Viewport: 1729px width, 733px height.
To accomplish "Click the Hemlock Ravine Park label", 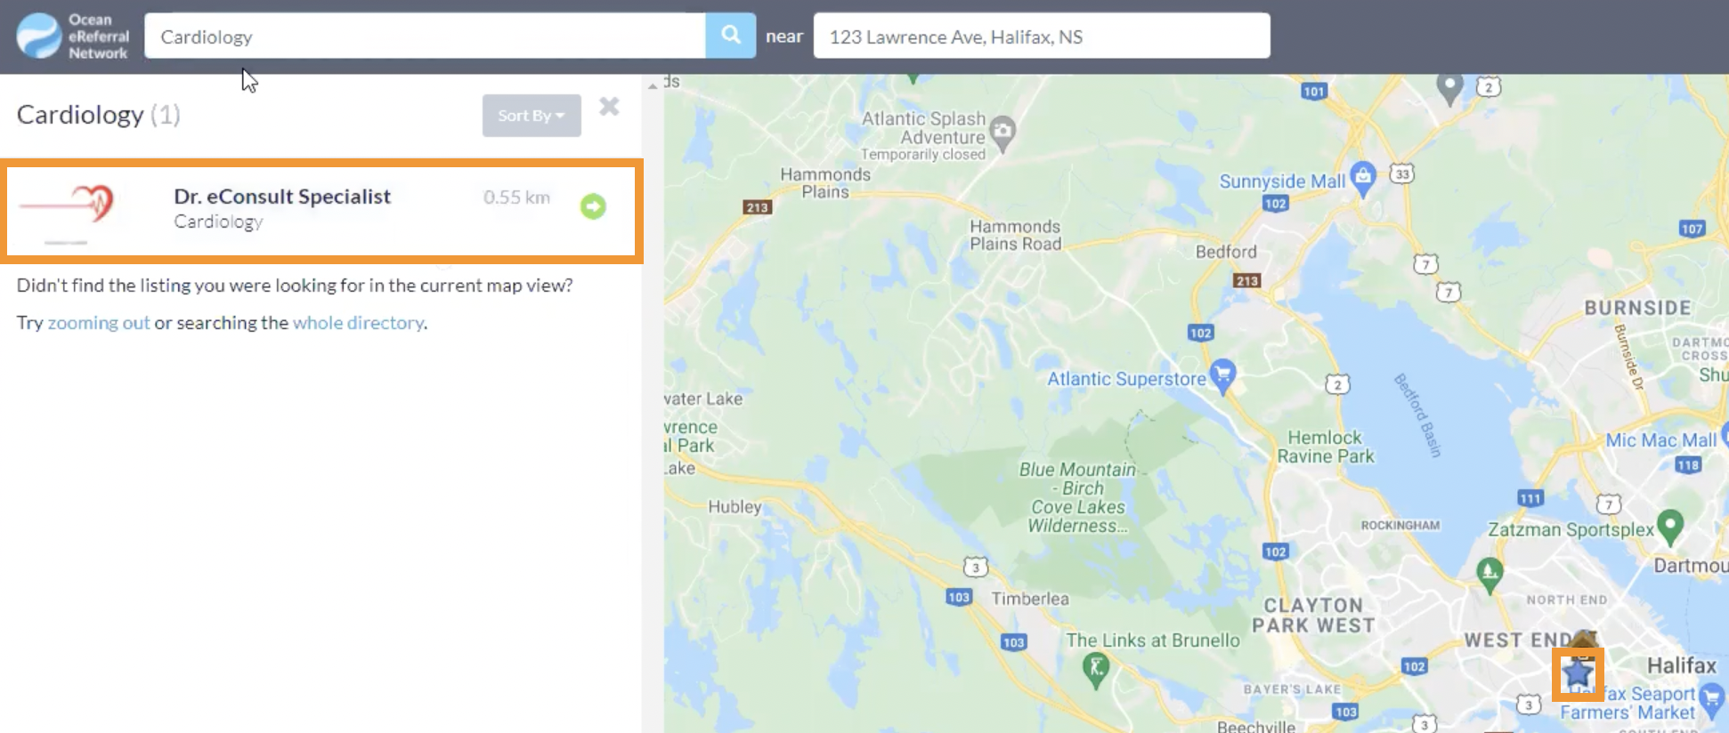I will click(1326, 447).
